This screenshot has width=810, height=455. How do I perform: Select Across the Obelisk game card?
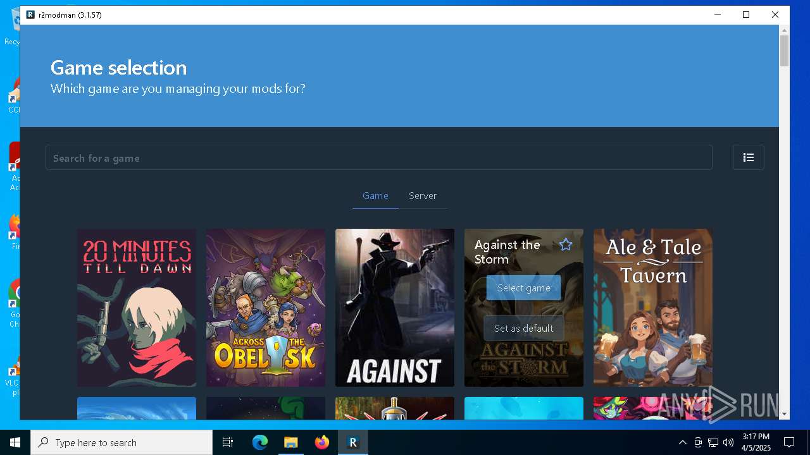(x=266, y=308)
